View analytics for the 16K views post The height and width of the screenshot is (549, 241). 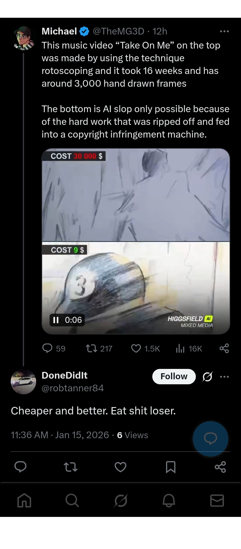coord(180,348)
